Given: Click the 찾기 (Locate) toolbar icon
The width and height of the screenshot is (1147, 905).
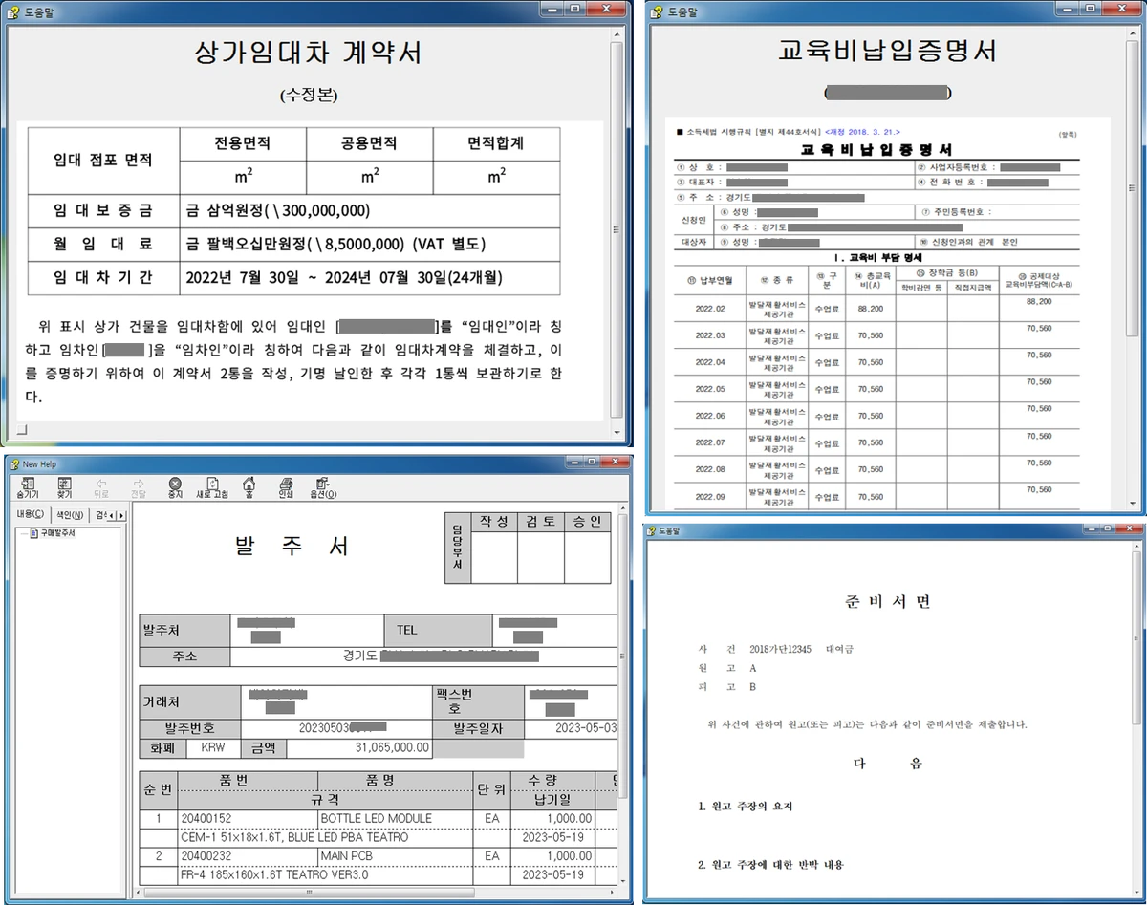Looking at the screenshot, I should click(x=64, y=487).
